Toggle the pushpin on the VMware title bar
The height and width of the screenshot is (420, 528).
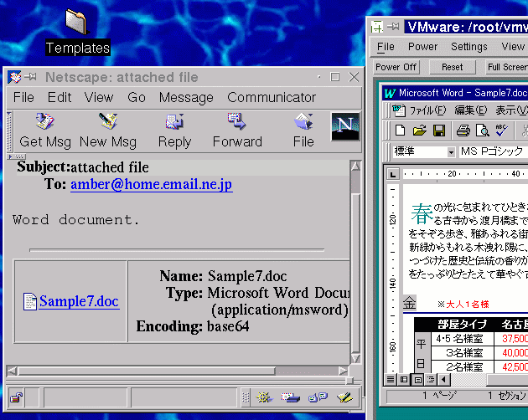tap(393, 26)
